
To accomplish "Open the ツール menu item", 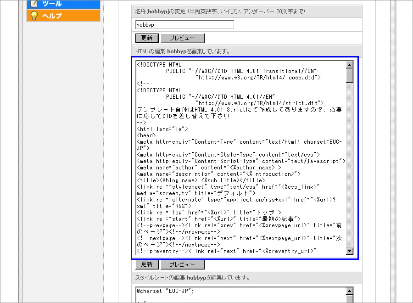I will (x=63, y=4).
